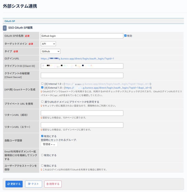Click the リターンURL（成功）input field
Viewport: 187px width, 192px height.
[x=82, y=113]
